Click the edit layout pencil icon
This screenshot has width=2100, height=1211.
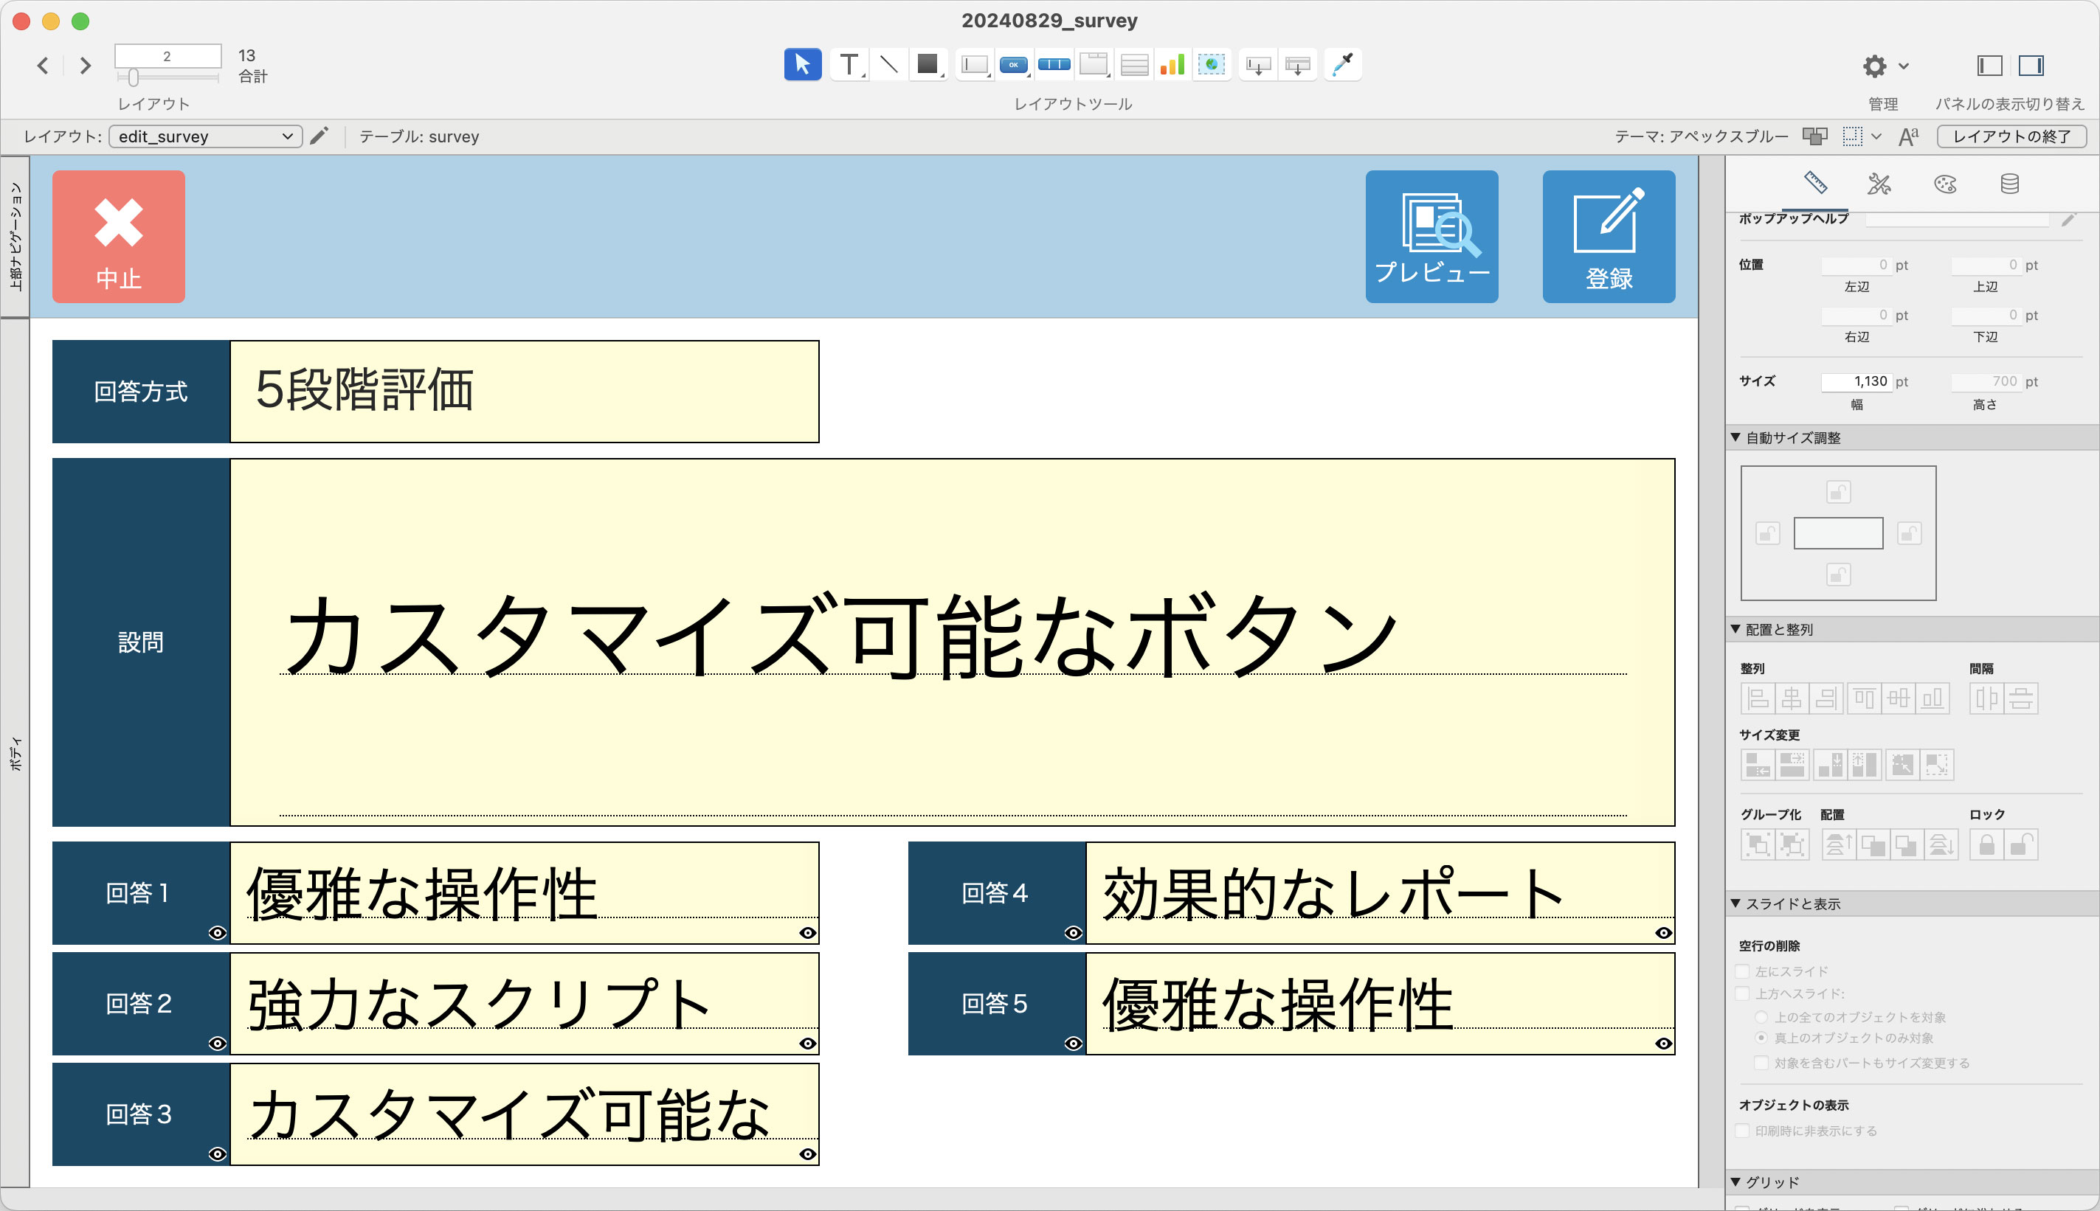tap(319, 136)
